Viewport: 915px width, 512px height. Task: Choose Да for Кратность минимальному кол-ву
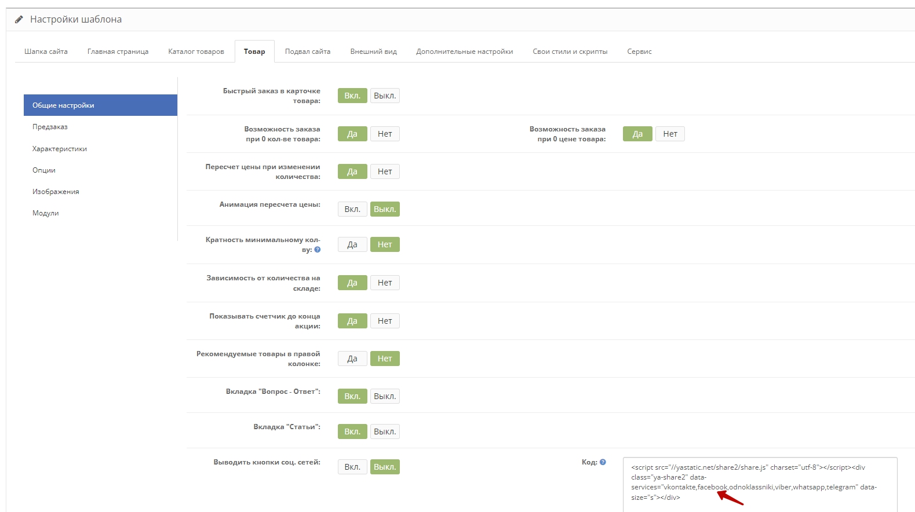point(352,244)
